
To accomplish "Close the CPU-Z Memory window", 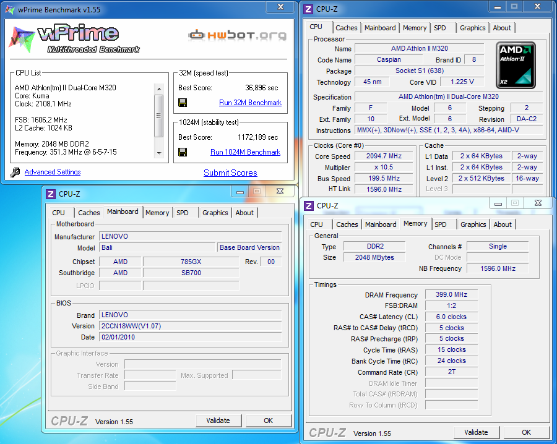I will click(538, 203).
